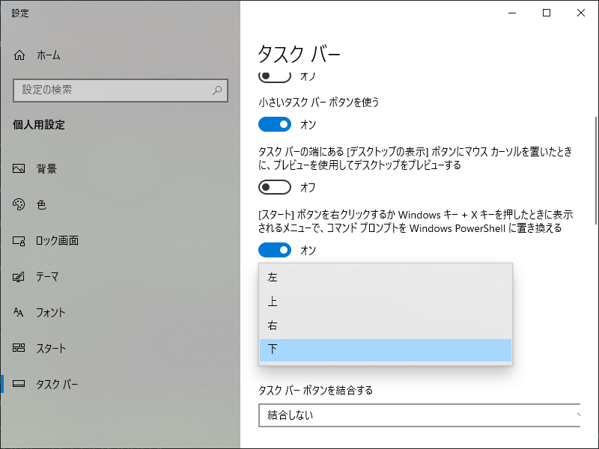The width and height of the screenshot is (599, 449).
Task: Click the 設定 (Settings) window title text
Action: click(x=19, y=13)
